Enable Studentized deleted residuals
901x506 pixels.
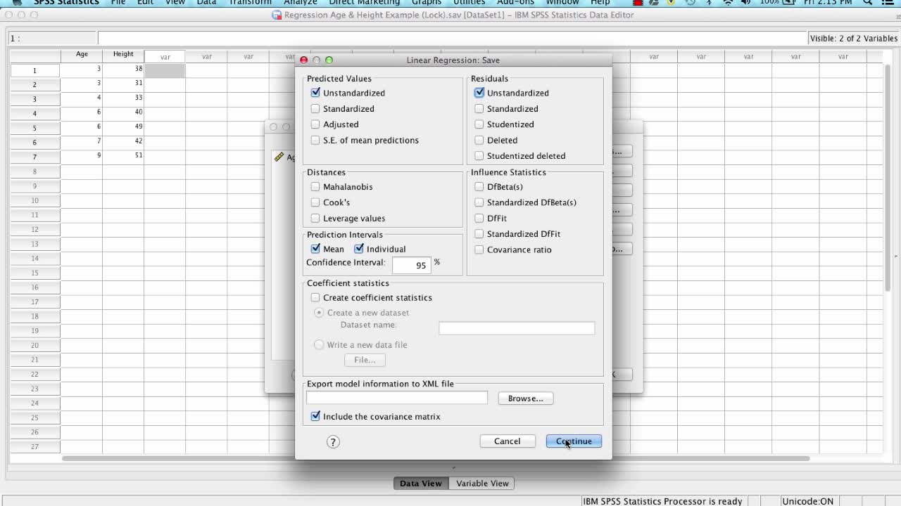[x=479, y=156]
